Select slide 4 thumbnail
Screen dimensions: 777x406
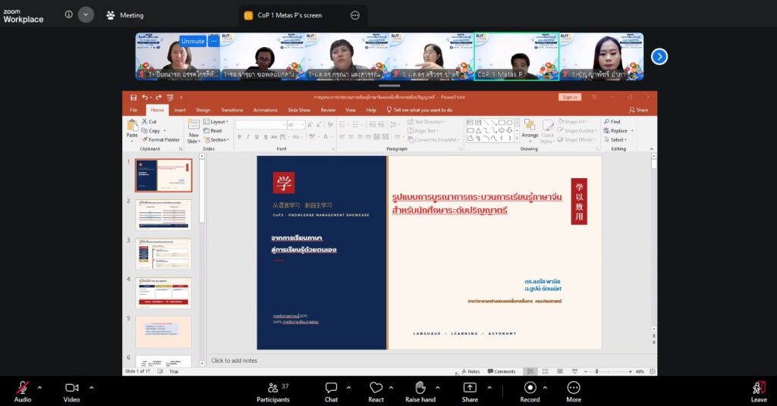[x=163, y=292]
